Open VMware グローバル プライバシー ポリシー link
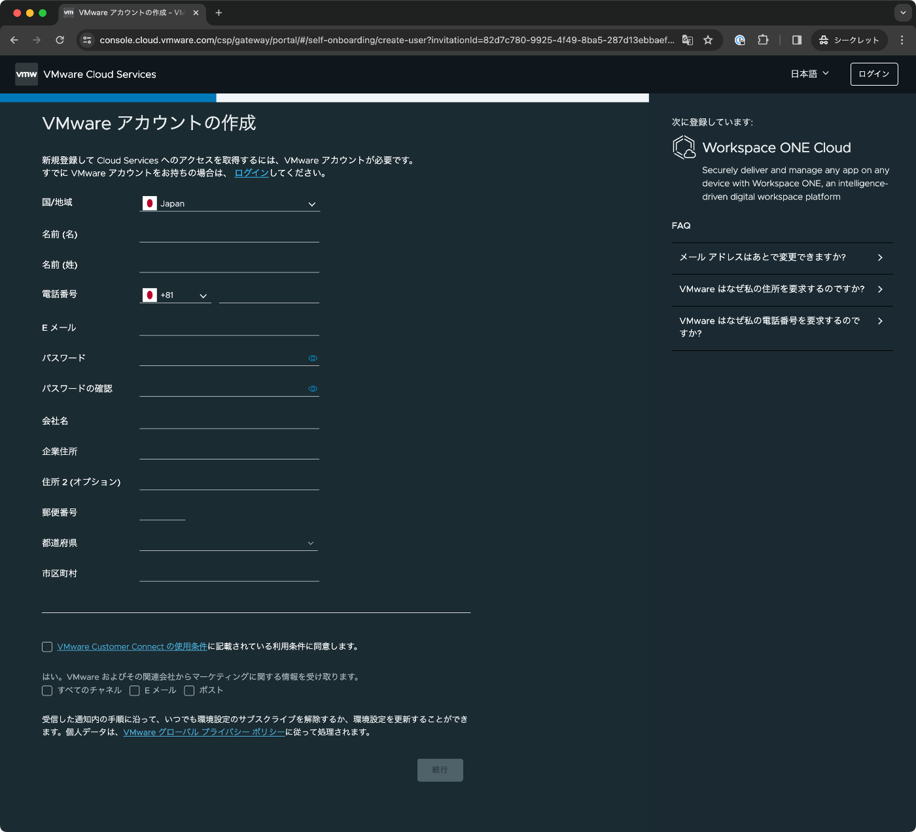 tap(204, 733)
